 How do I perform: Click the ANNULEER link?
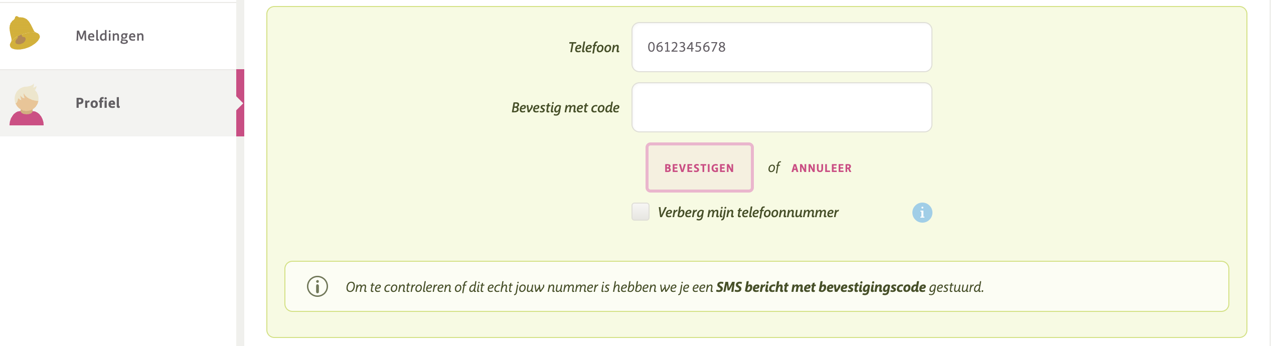coord(821,168)
